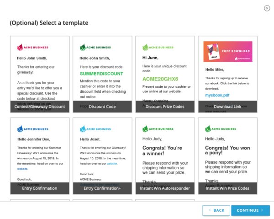The width and height of the screenshot is (274, 219).
Task: Click the red ACME Business logo icon
Action: [x=20, y=47]
